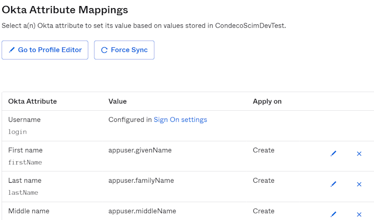The height and width of the screenshot is (220, 374).
Task: Edit the Last name mapping pencil icon
Action: tap(333, 184)
